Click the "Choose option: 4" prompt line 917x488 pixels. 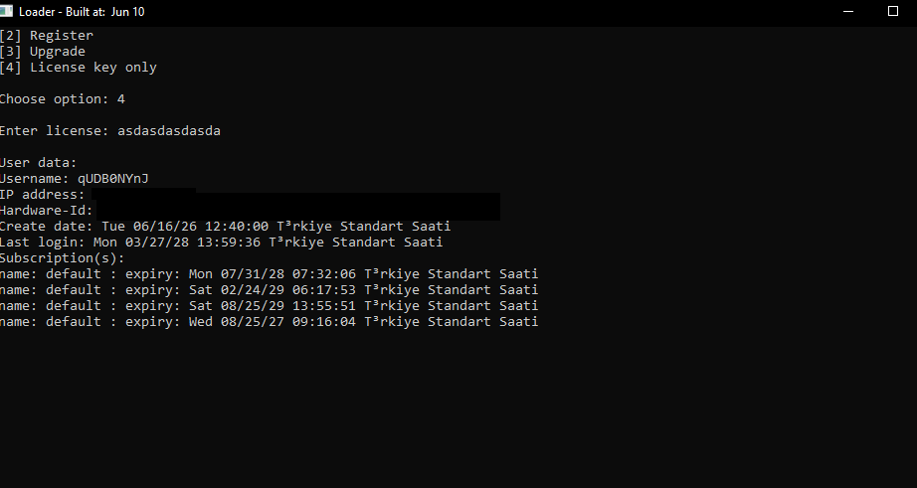(63, 99)
